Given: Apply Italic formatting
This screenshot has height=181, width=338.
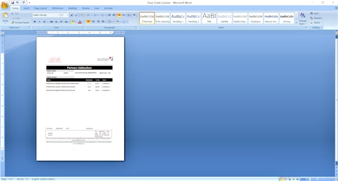Looking at the screenshot, I should 39,21.
